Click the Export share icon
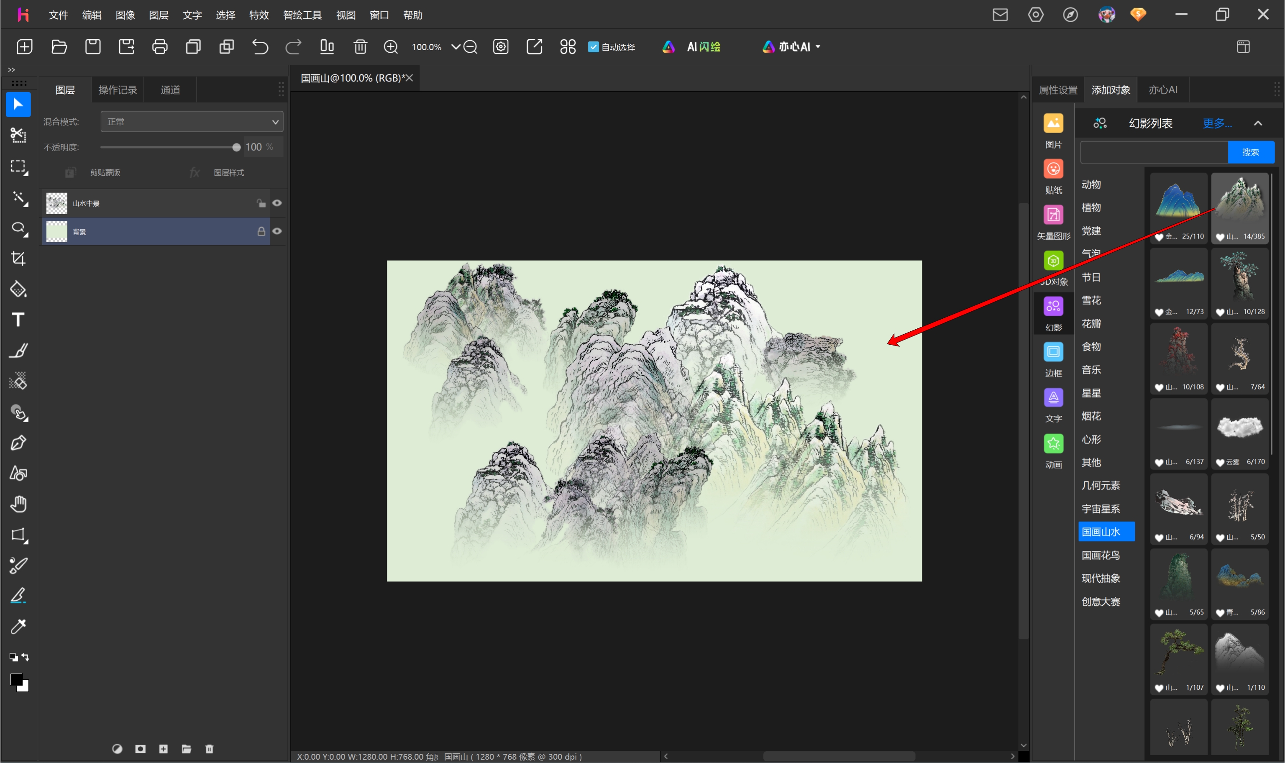Screen dimensions: 1285x763 [534, 47]
